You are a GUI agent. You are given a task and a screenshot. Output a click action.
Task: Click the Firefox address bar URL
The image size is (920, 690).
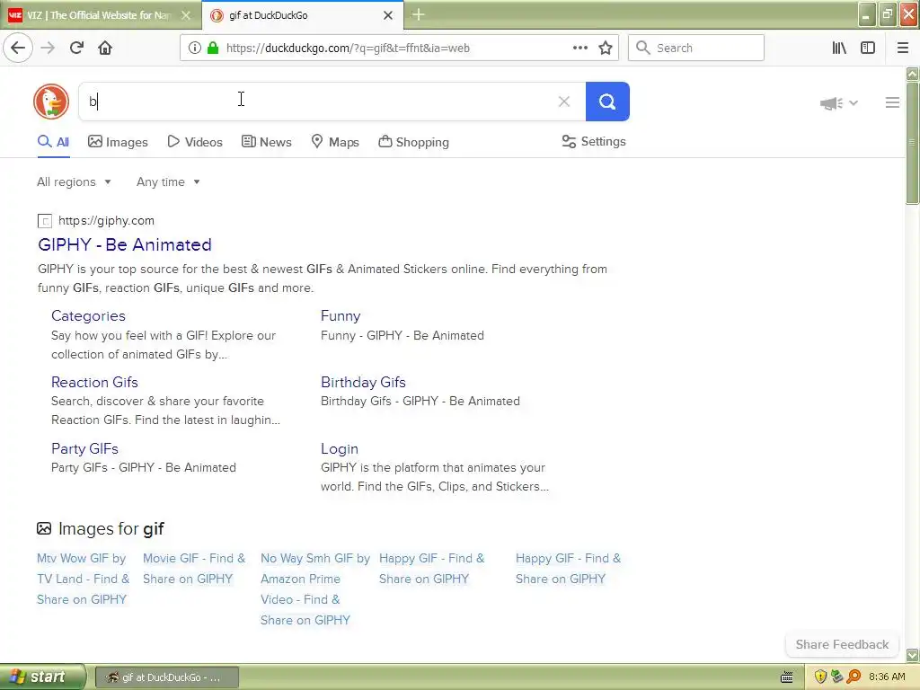[x=348, y=49]
